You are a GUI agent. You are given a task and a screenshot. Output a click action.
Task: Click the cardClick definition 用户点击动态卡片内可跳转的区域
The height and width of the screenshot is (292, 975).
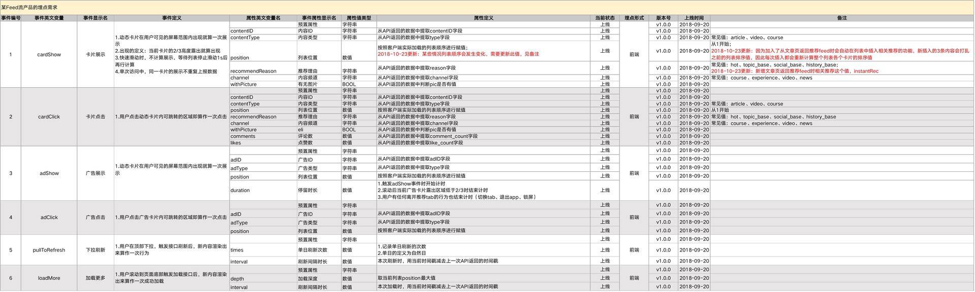(x=172, y=117)
